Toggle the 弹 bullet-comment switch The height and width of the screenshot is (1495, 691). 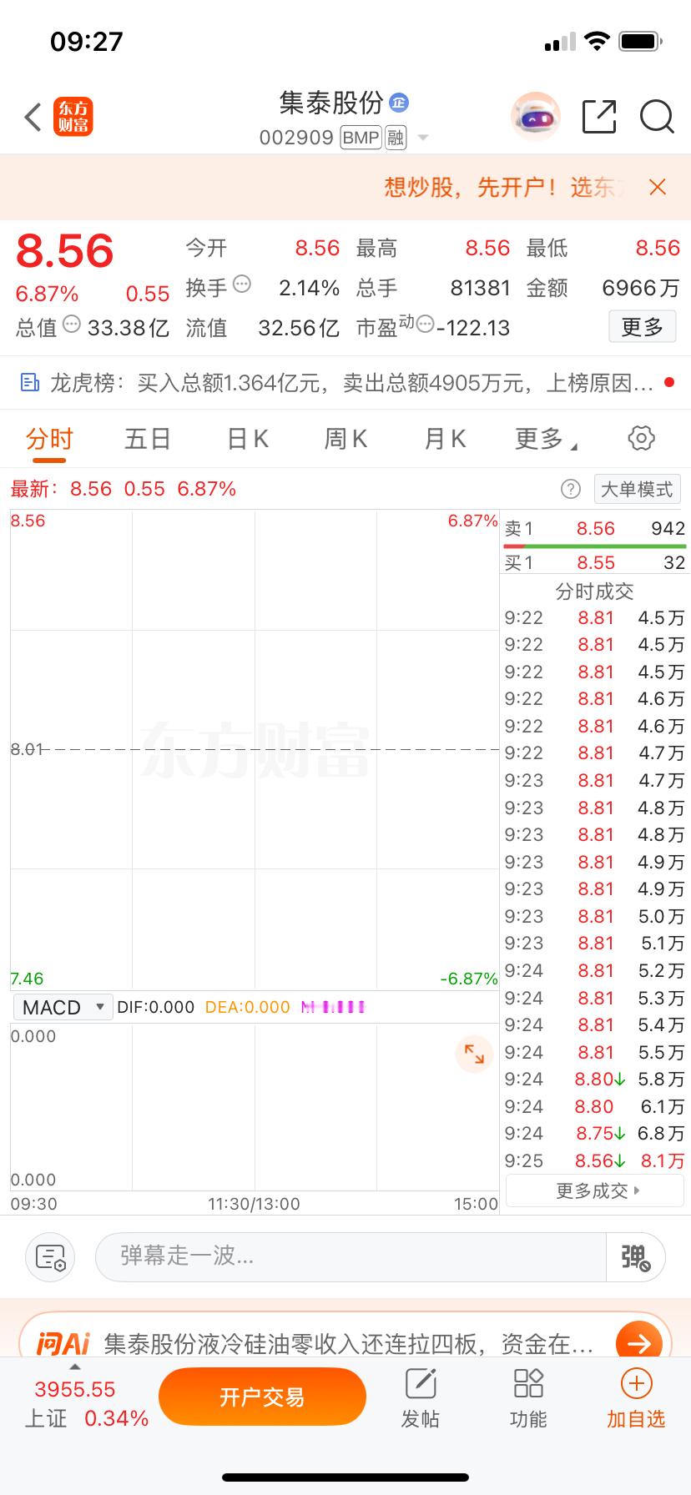pos(635,1256)
